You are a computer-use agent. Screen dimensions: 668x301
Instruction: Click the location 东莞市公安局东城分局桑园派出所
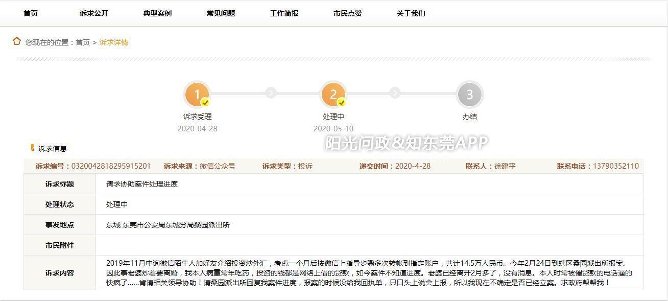pos(176,225)
